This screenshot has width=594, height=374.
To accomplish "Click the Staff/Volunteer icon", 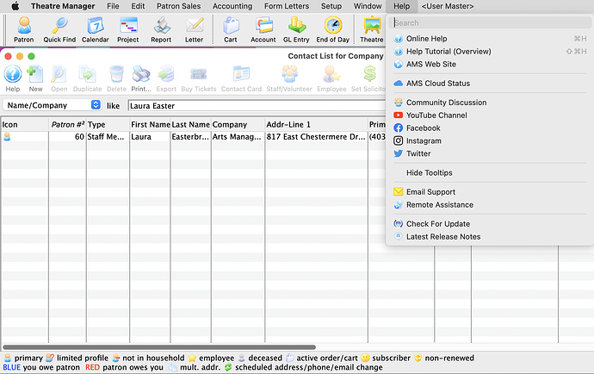I will coord(289,78).
